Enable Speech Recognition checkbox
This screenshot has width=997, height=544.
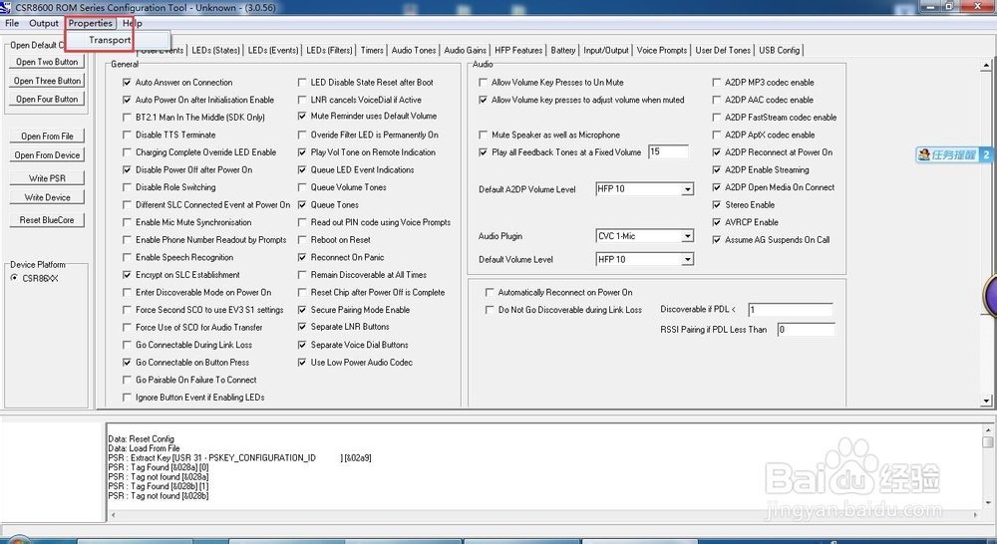pos(127,257)
